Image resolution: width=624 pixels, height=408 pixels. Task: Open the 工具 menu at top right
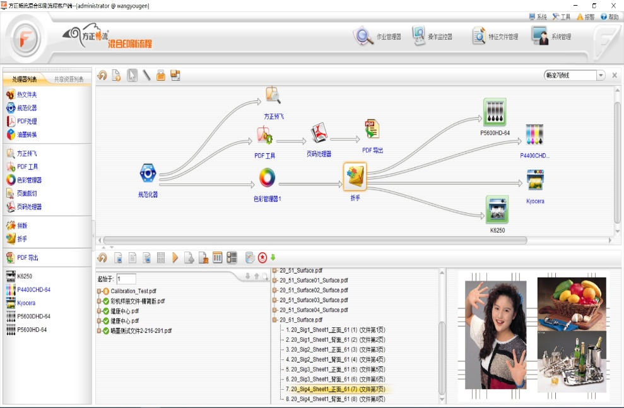click(561, 17)
